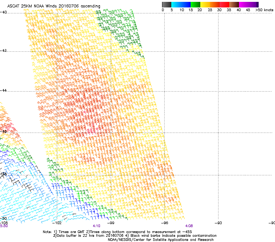This screenshot has height=242, width=275.
Task: Click the '-93' longitude label
Action: click(218, 223)
